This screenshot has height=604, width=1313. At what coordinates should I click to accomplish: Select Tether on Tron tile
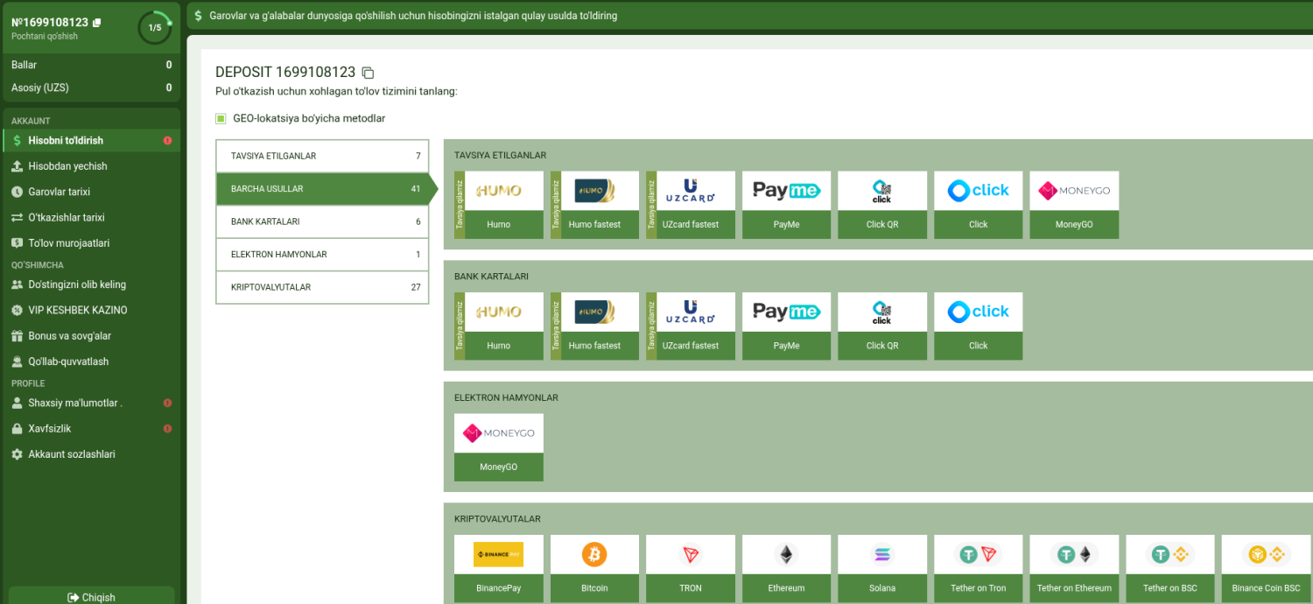click(x=979, y=568)
